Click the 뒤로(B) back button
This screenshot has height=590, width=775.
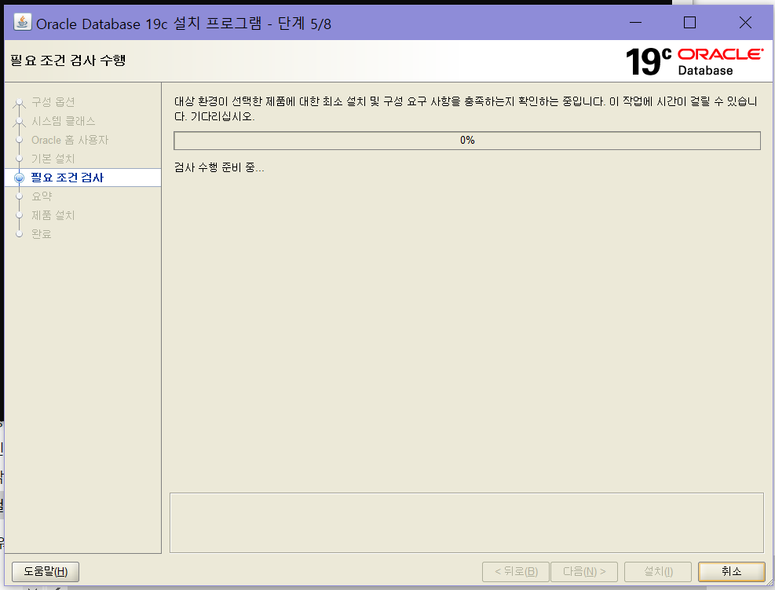coord(516,572)
